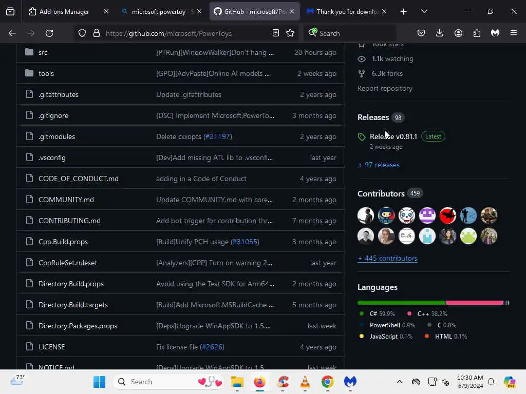Click the release tag icon

click(x=361, y=136)
